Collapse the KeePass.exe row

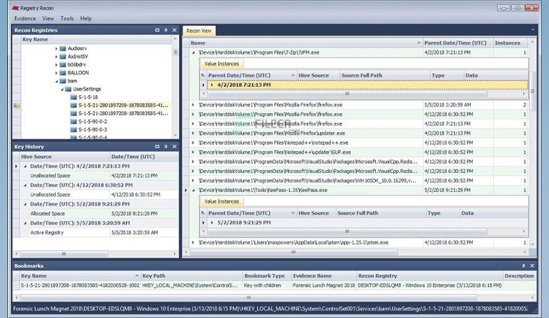coord(193,190)
